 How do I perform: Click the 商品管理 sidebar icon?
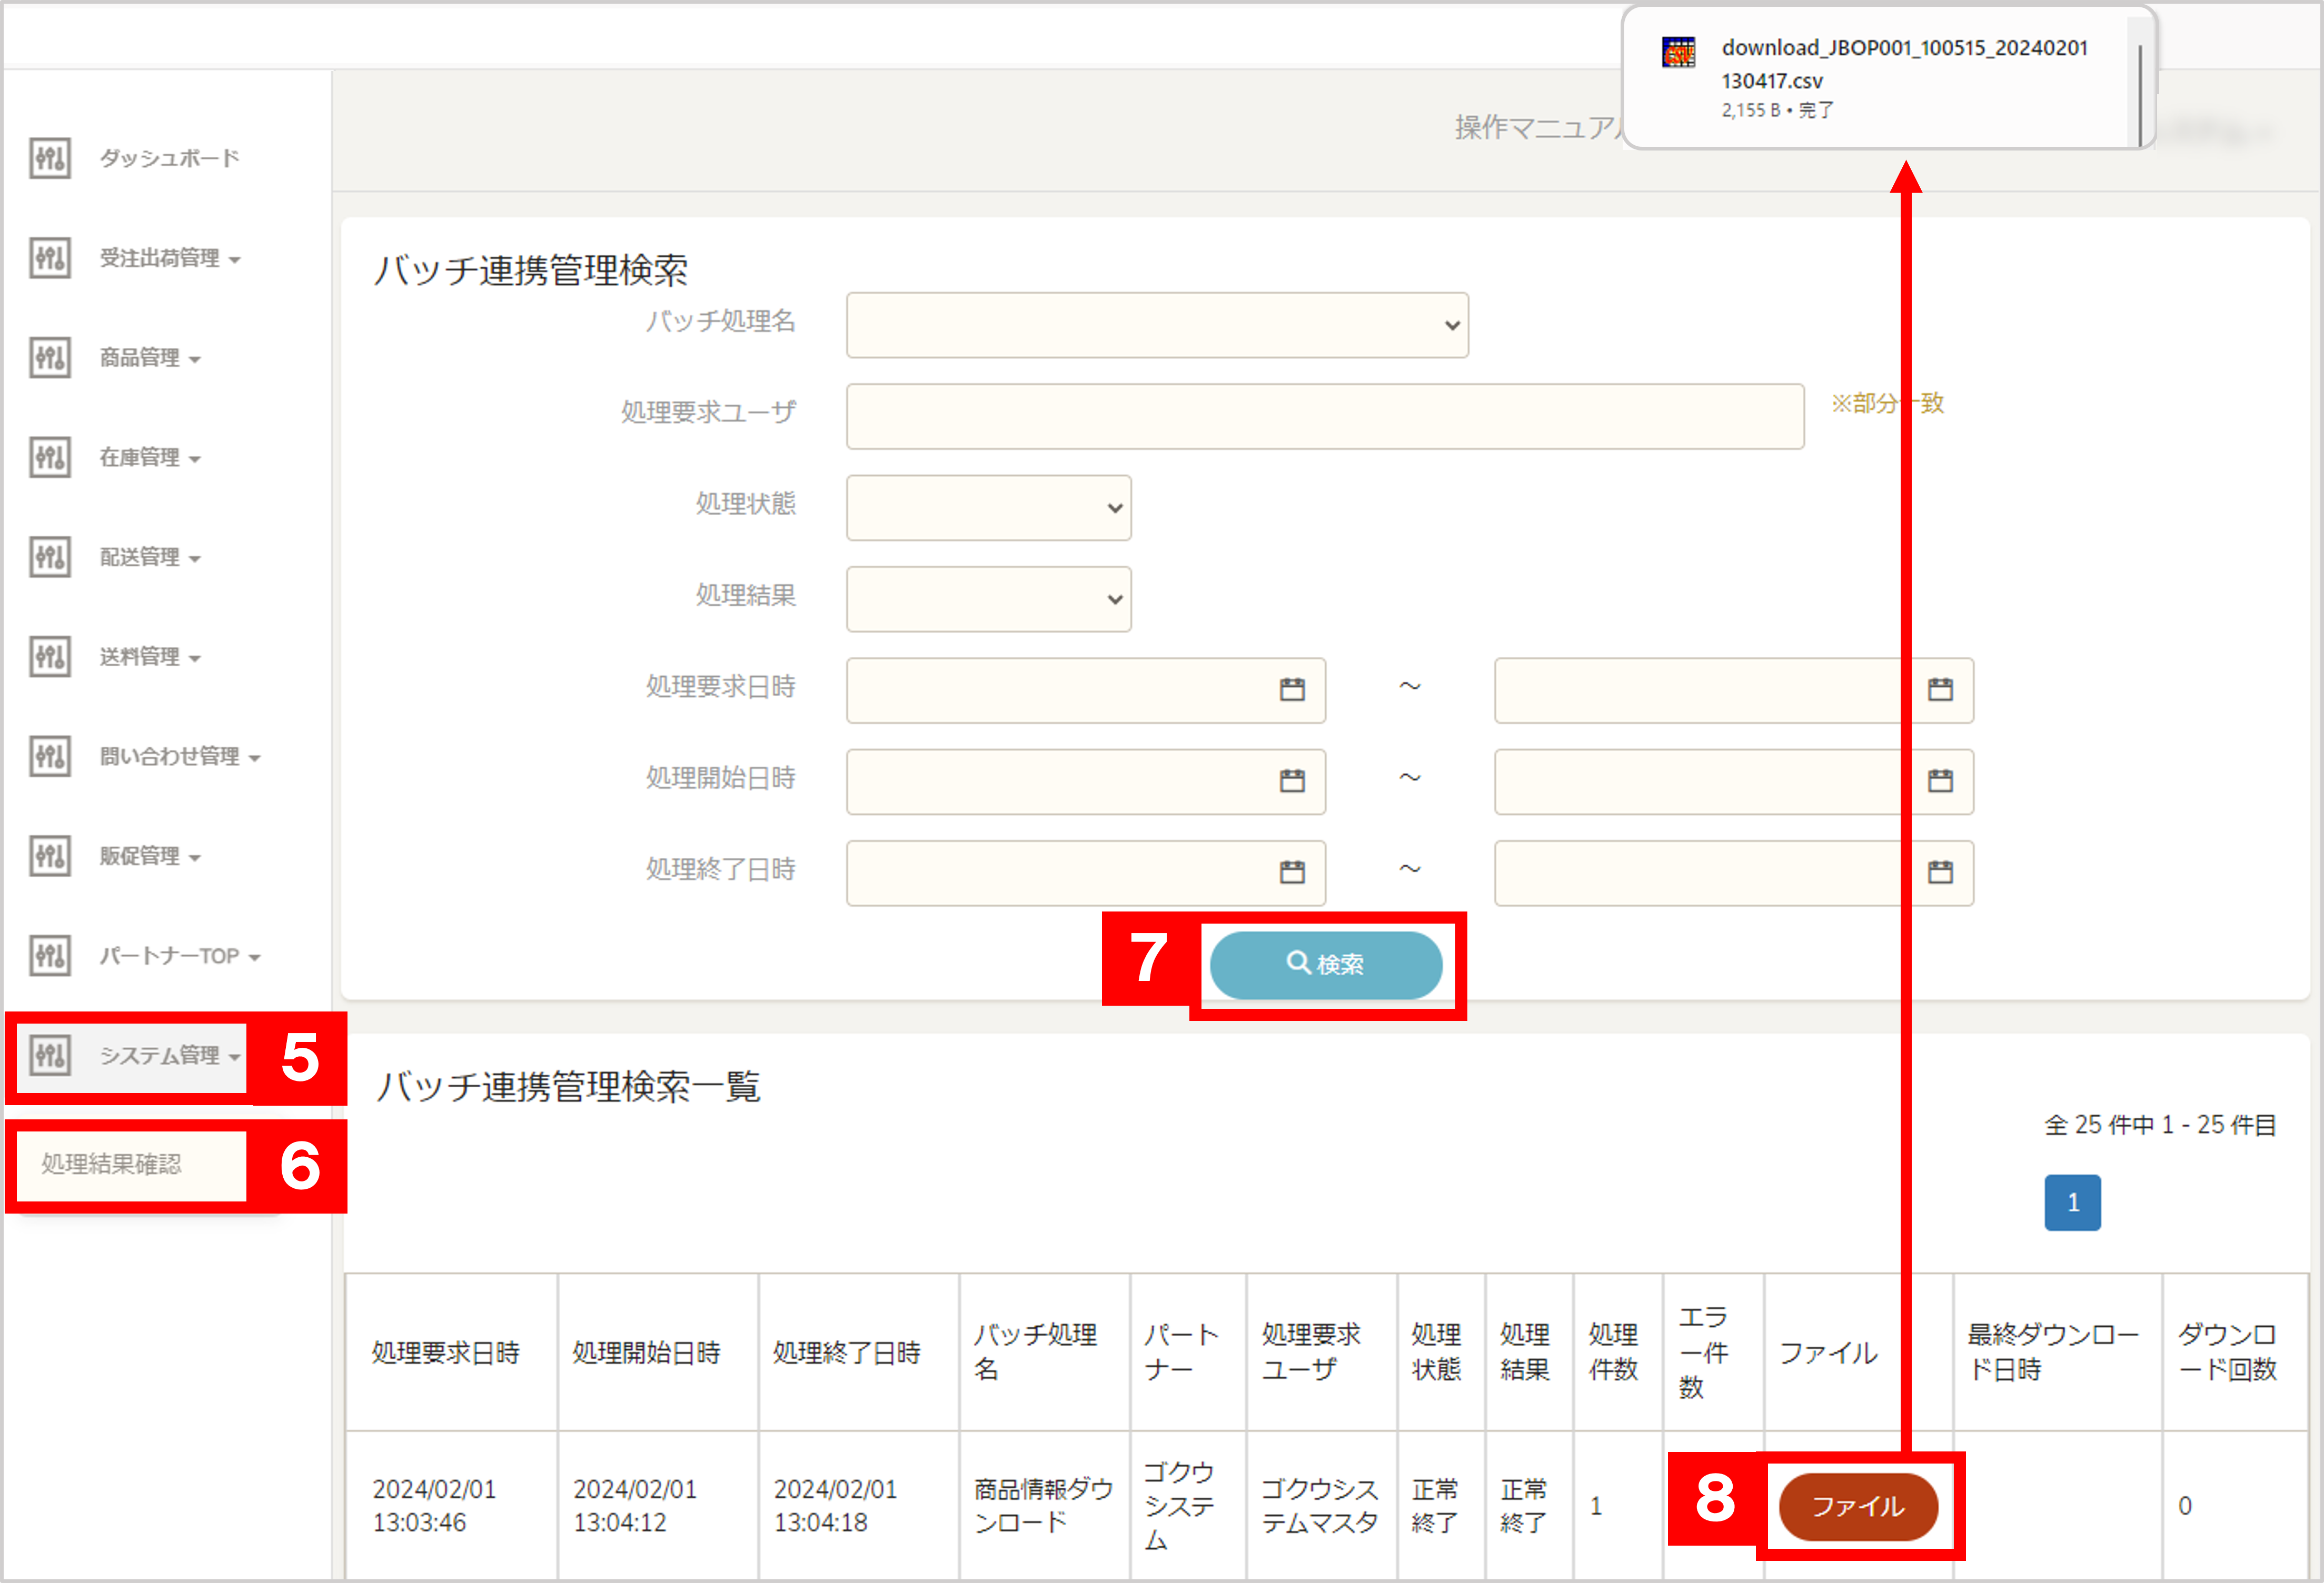click(50, 358)
